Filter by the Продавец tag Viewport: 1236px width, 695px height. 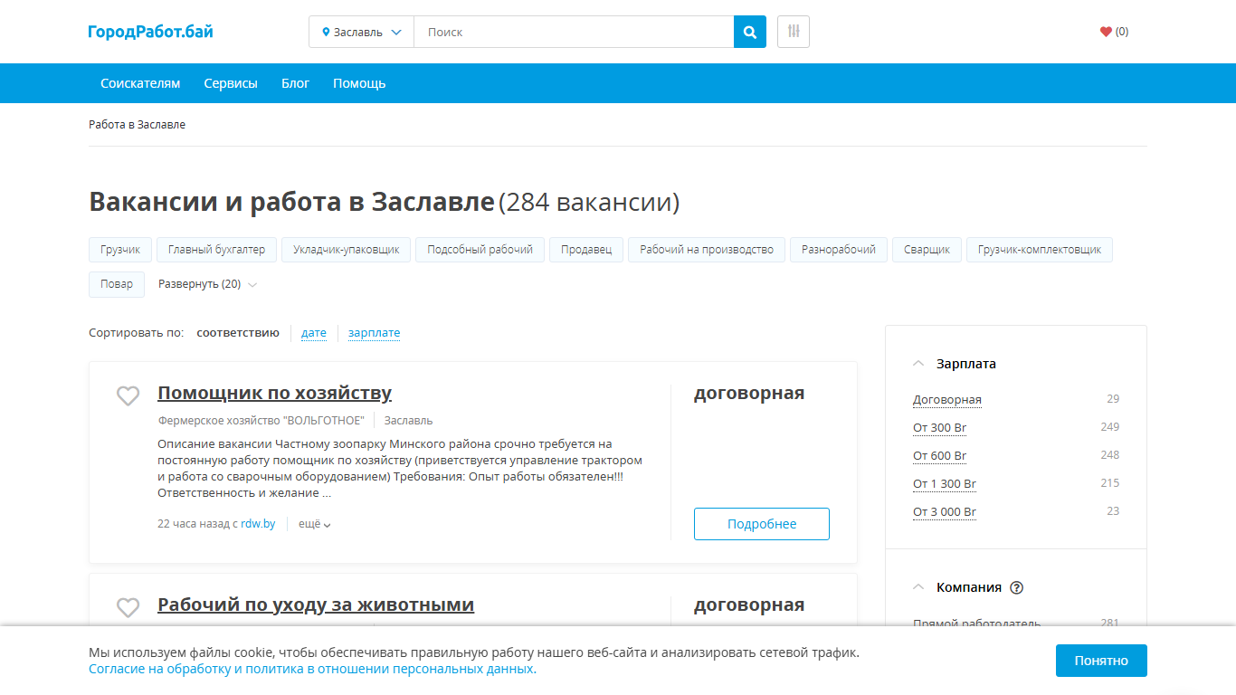tap(586, 250)
